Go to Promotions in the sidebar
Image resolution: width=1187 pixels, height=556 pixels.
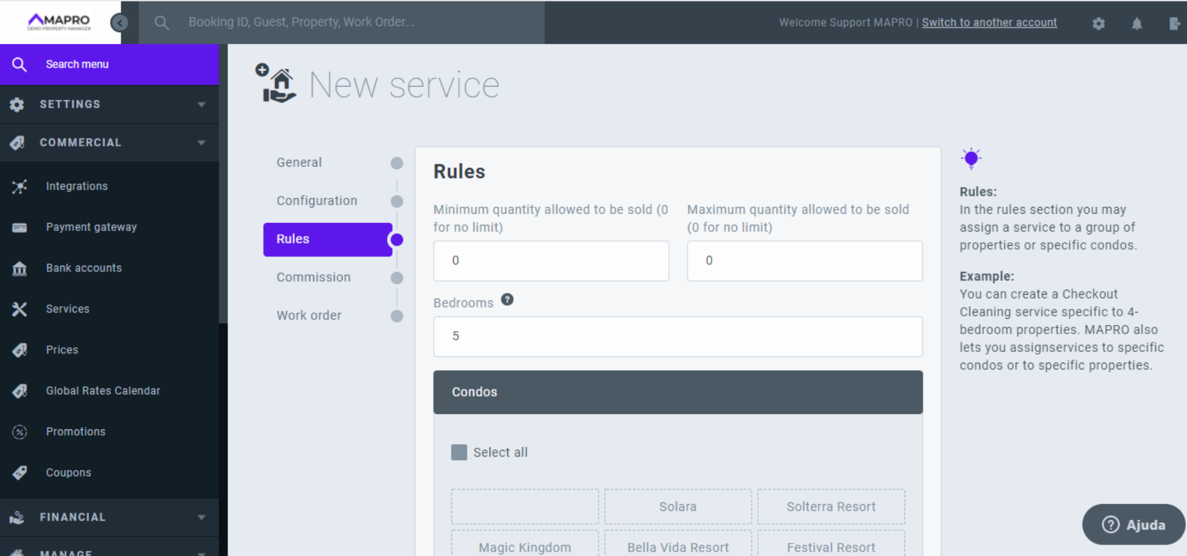click(75, 432)
